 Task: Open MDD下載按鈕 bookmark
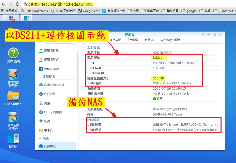pos(63,11)
